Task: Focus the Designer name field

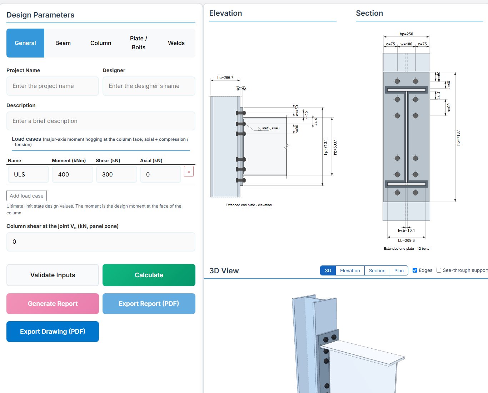Action: 149,86
